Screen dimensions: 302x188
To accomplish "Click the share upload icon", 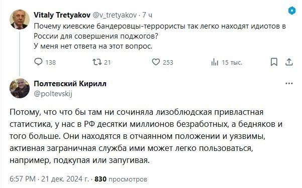I will pyautogui.click(x=289, y=62).
